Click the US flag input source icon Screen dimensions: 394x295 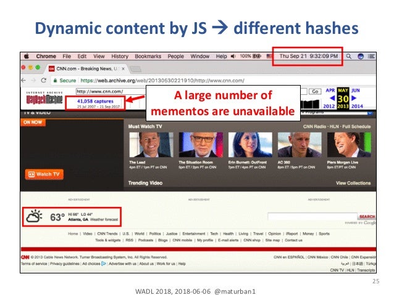pos(269,56)
